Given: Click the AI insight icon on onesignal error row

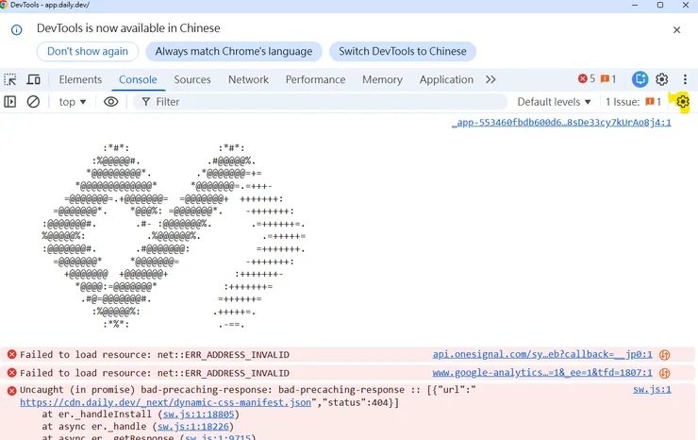Looking at the screenshot, I should coord(665,355).
